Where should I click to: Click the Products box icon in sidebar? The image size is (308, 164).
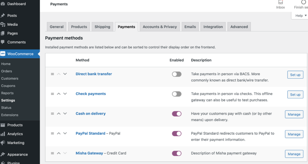(x=3, y=125)
